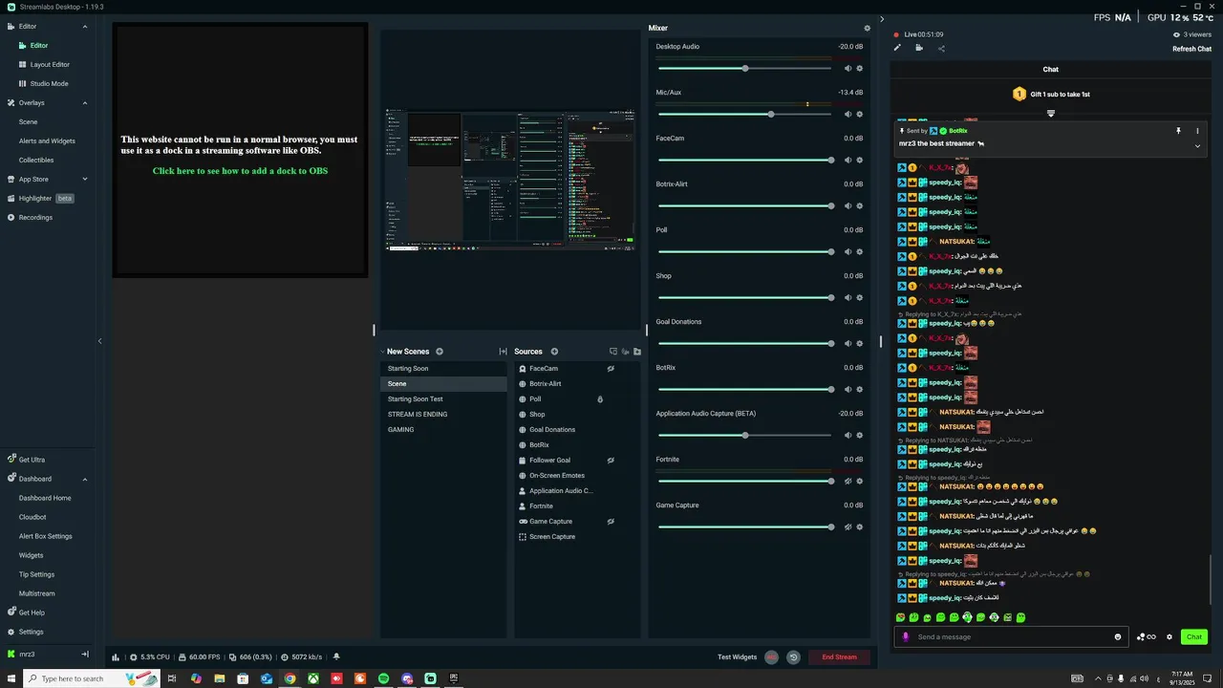Click Windows Start button

[11, 678]
